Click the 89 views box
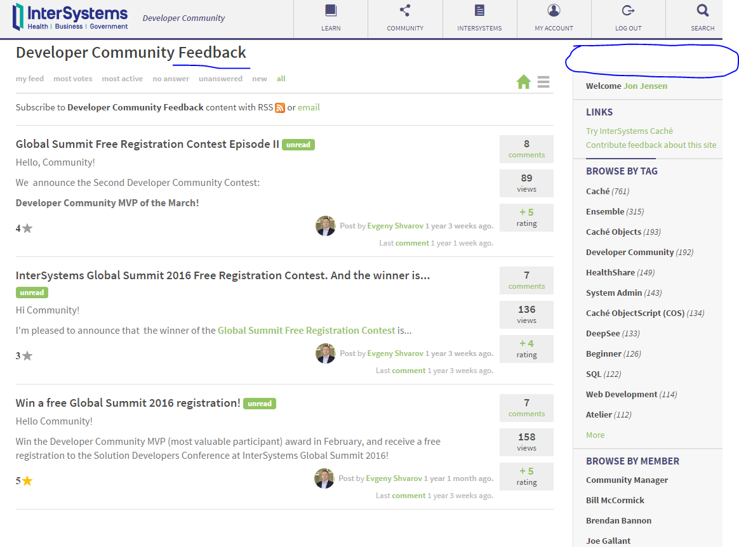The height and width of the screenshot is (547, 739). tap(526, 183)
